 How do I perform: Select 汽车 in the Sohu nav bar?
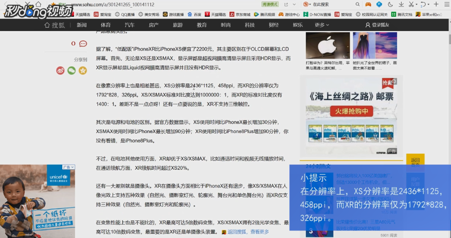click(x=130, y=25)
